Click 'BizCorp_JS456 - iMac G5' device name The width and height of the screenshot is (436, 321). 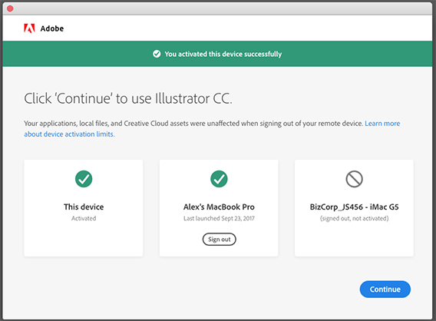click(x=355, y=207)
